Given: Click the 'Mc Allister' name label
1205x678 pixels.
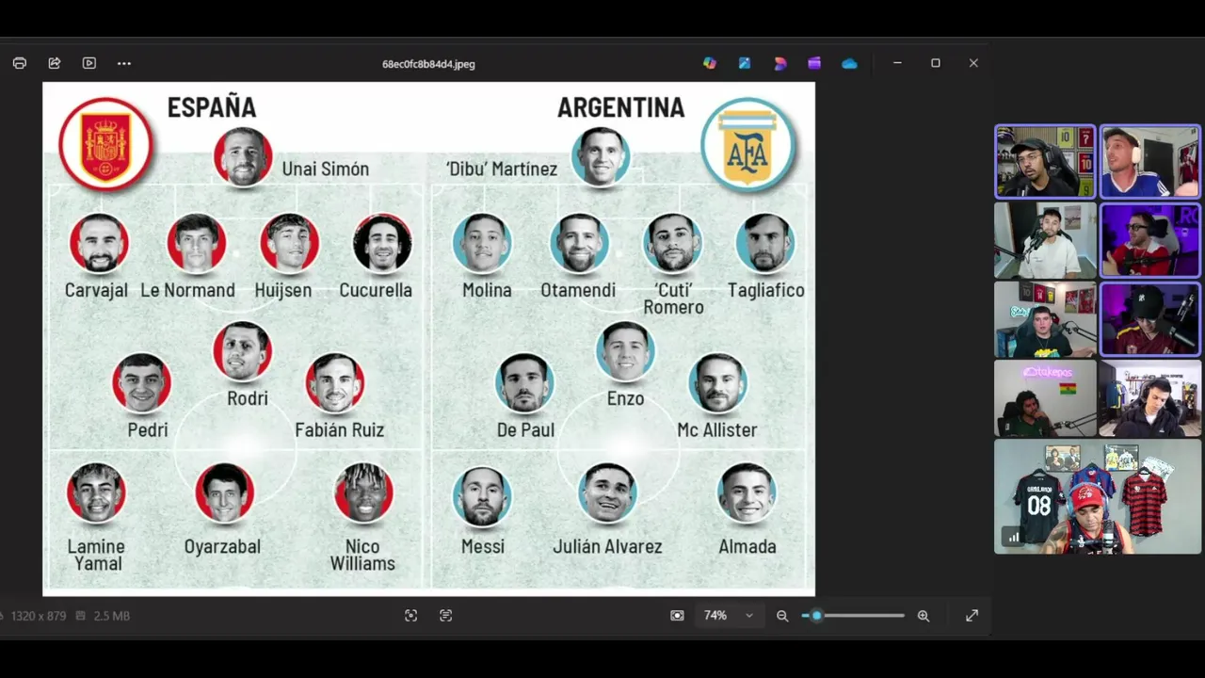Looking at the screenshot, I should pyautogui.click(x=717, y=429).
